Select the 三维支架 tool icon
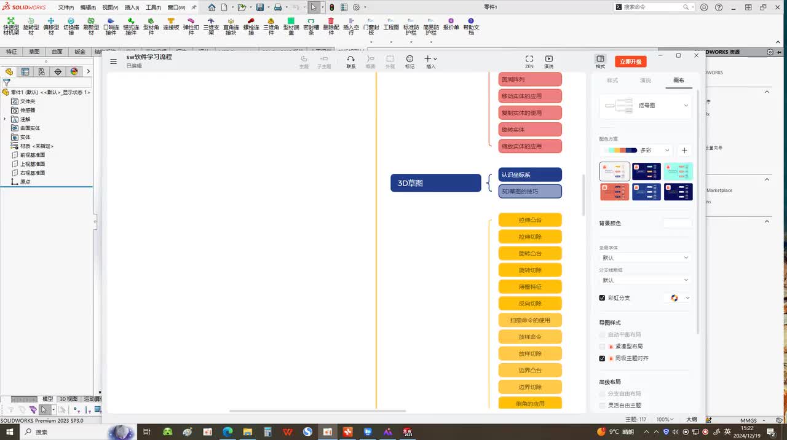Image resolution: width=787 pixels, height=440 pixels. [211, 26]
